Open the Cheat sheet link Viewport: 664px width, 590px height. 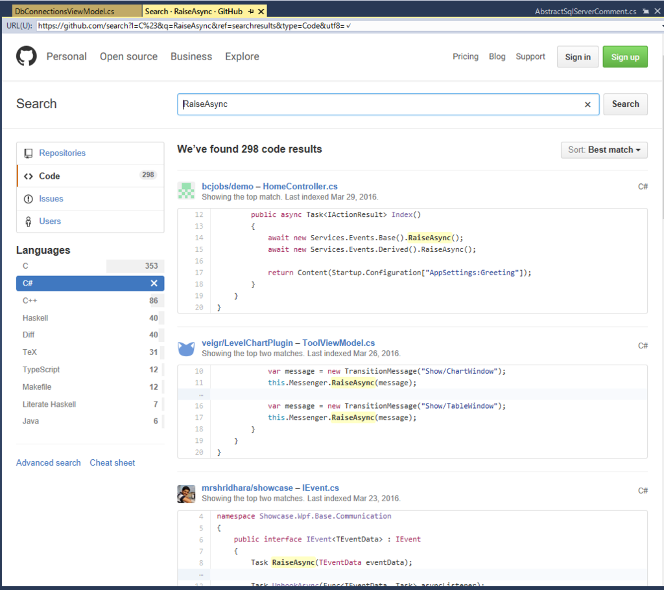[112, 462]
